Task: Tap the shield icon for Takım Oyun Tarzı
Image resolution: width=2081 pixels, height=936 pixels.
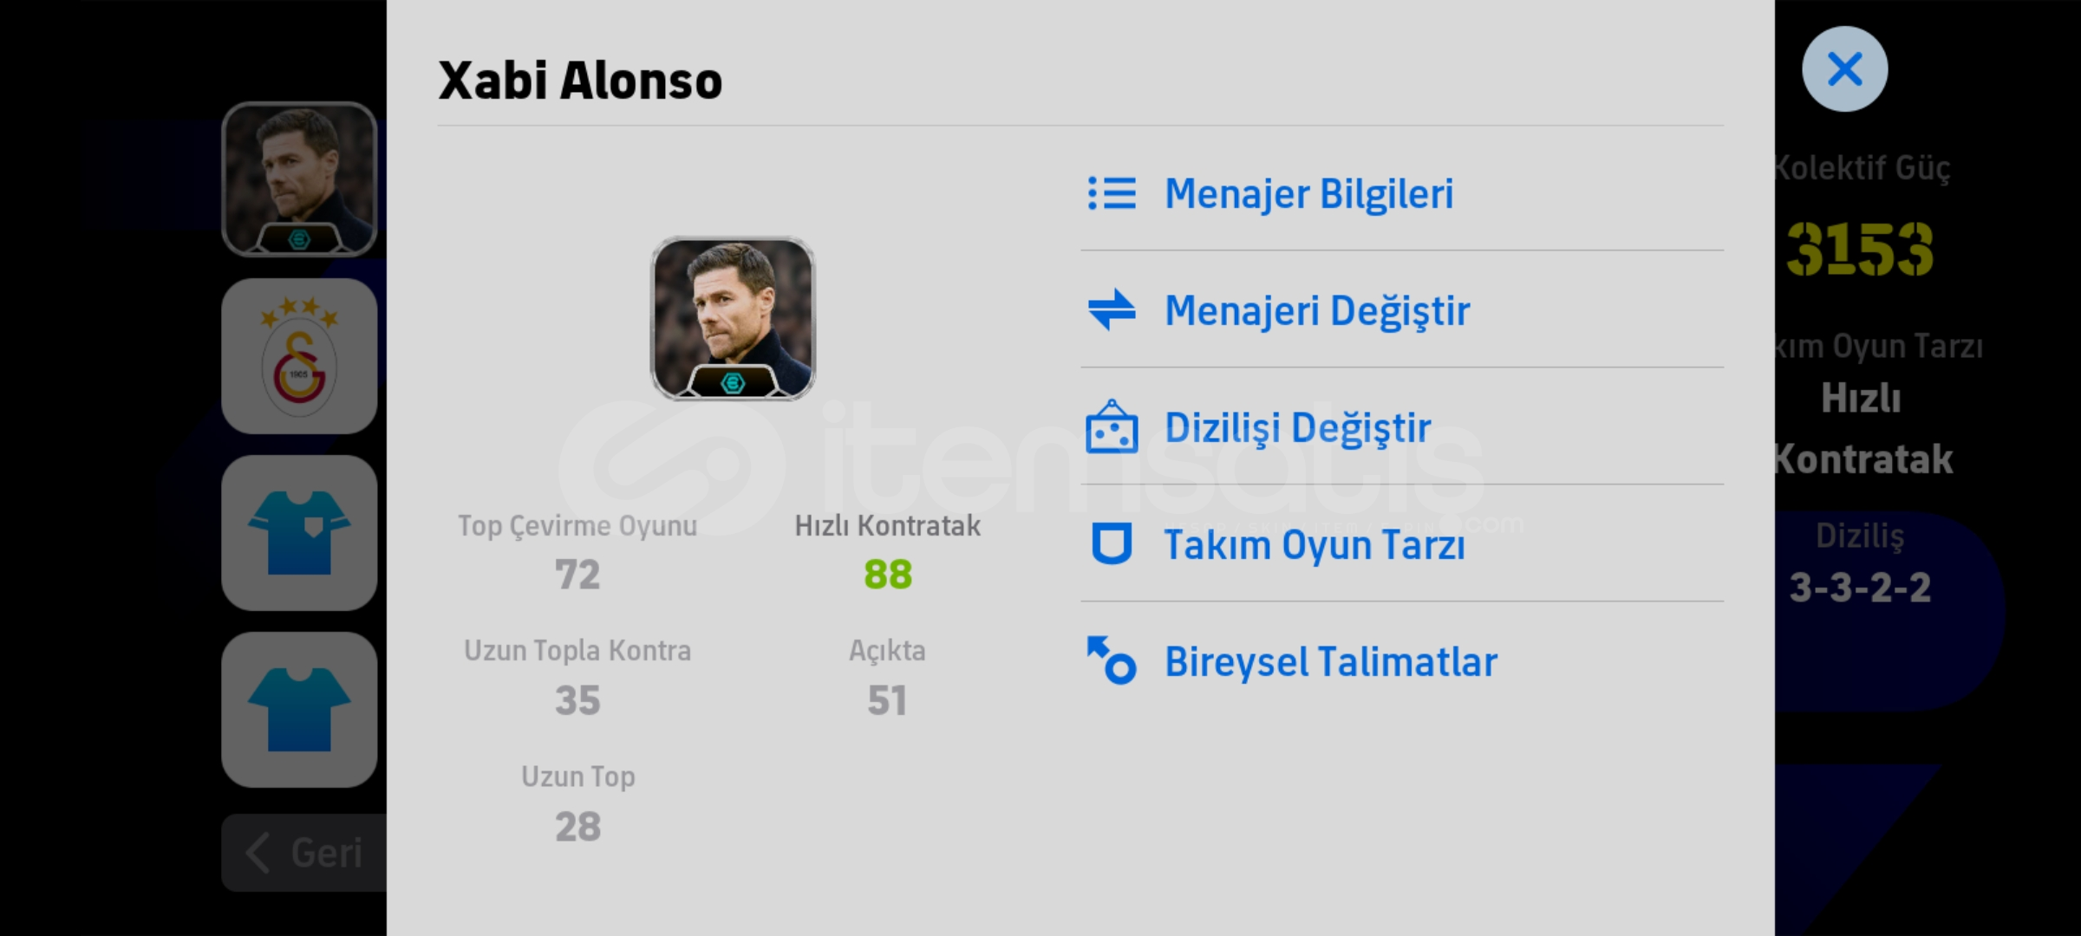Action: coord(1112,544)
